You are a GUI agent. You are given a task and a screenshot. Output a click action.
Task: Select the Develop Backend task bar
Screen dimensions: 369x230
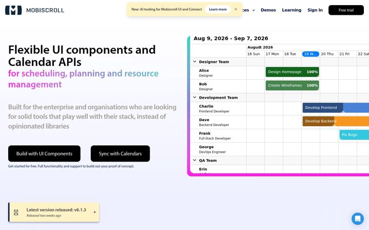pyautogui.click(x=336, y=121)
